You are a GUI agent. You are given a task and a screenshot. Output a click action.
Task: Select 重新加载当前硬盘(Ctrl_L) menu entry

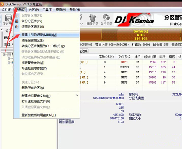[47, 115]
